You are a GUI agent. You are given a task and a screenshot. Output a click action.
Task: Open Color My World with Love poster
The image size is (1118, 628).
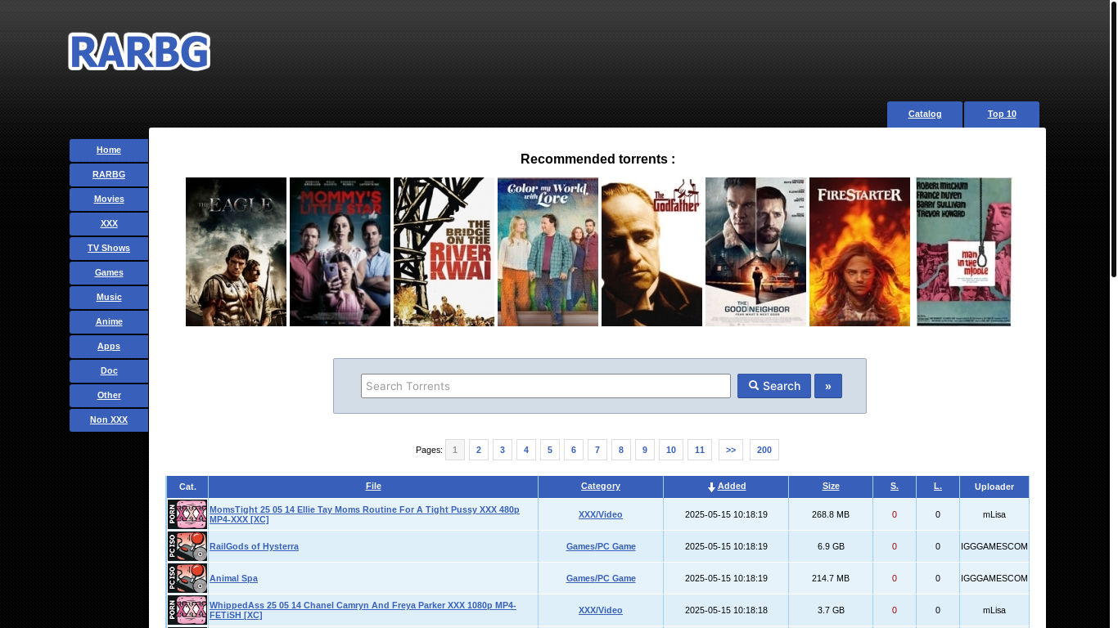pyautogui.click(x=548, y=252)
